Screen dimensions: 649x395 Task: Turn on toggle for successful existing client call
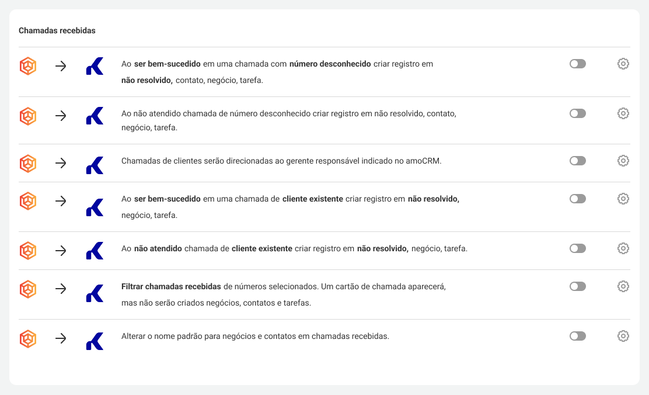577,199
